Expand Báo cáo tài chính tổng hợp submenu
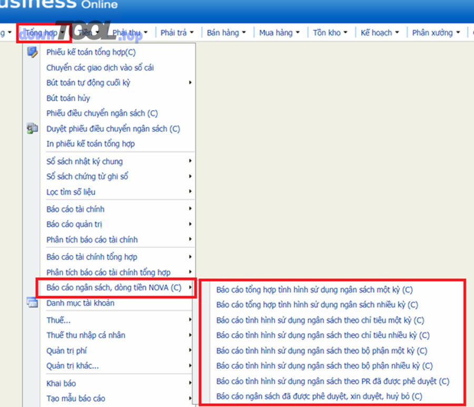Screen dimensions: 474x407 118,257
